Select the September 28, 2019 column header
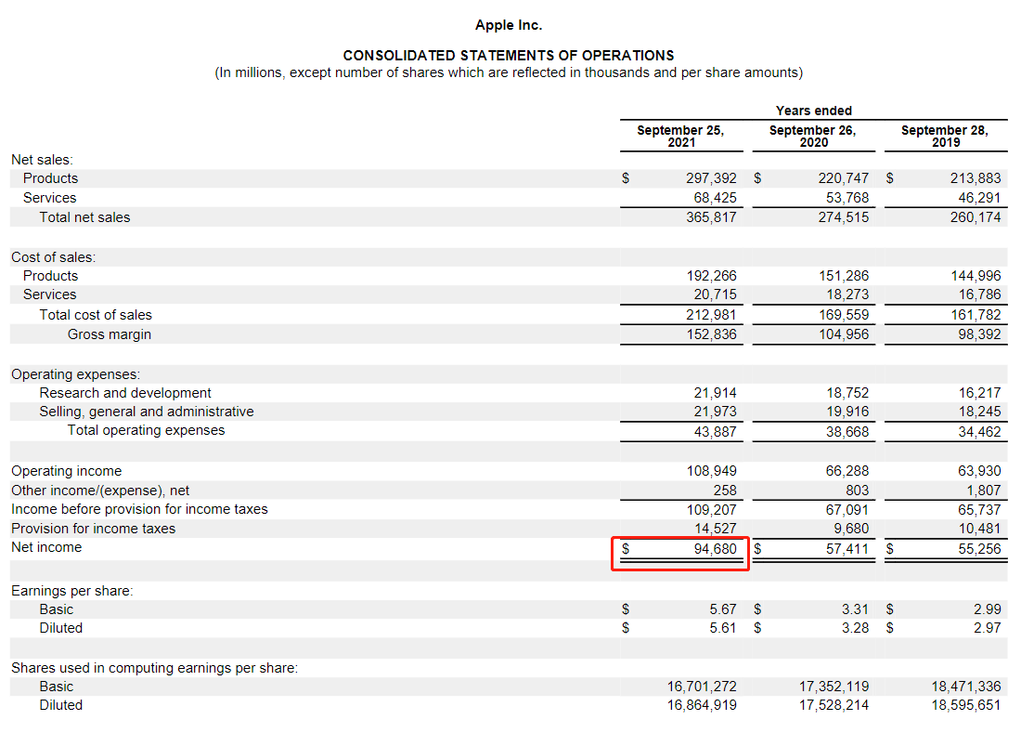 click(945, 137)
